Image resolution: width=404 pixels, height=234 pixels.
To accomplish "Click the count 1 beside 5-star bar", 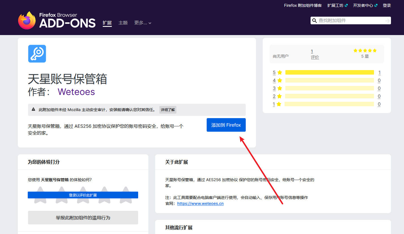I will (x=379, y=72).
